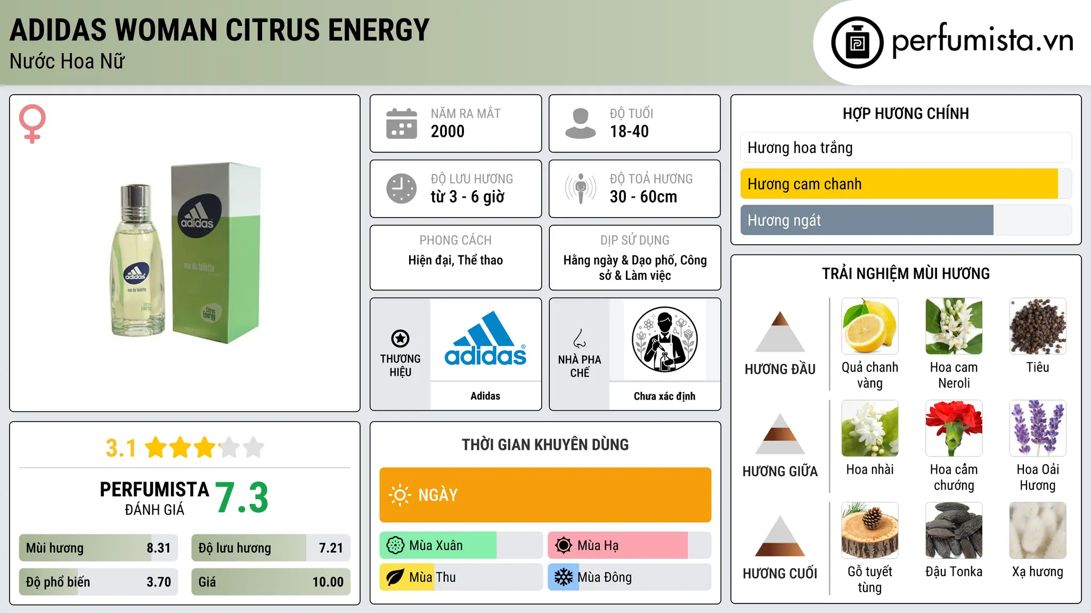Screen dimensions: 1091x613
Task: Click the style text Hiện đại, Thể thao
Action: pyautogui.click(x=455, y=260)
